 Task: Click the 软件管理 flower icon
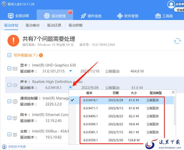point(120,16)
